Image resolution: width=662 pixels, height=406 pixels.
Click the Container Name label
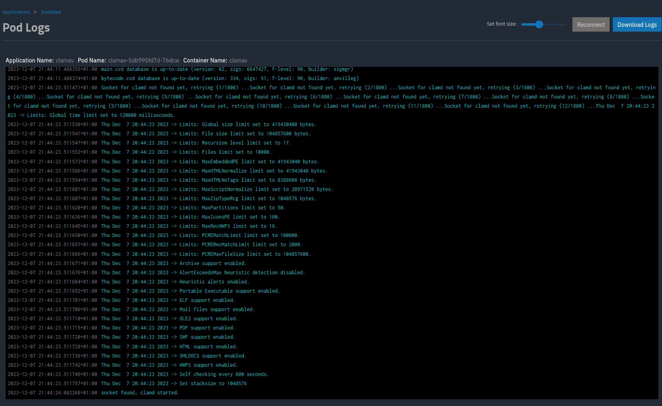(x=205, y=60)
